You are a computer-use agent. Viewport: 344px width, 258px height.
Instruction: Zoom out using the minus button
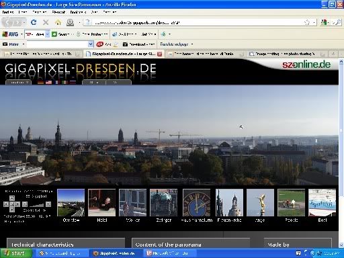coord(25,204)
